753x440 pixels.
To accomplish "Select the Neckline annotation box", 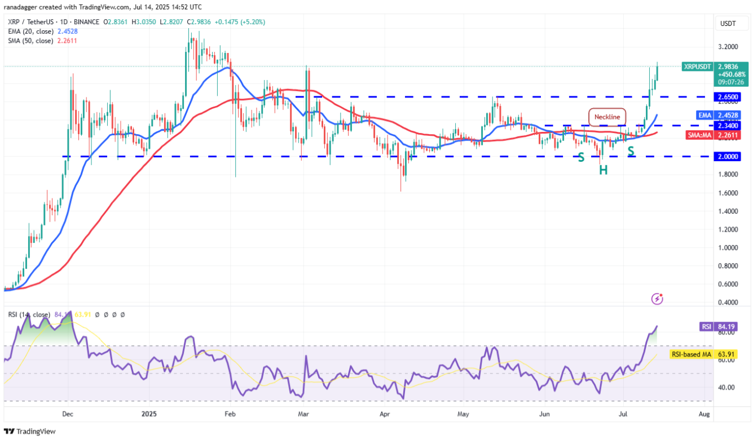I will pos(607,117).
